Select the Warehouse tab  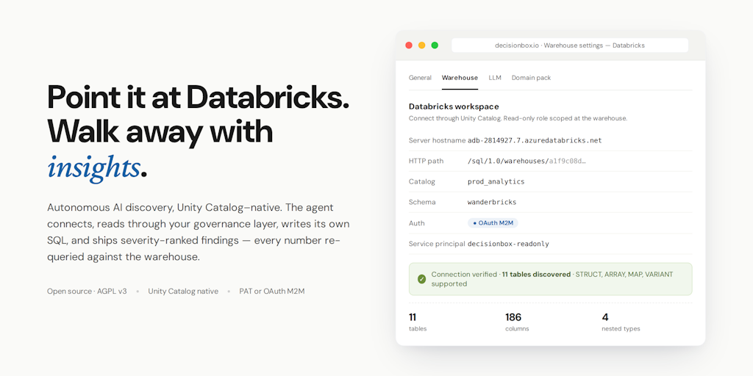click(x=460, y=78)
